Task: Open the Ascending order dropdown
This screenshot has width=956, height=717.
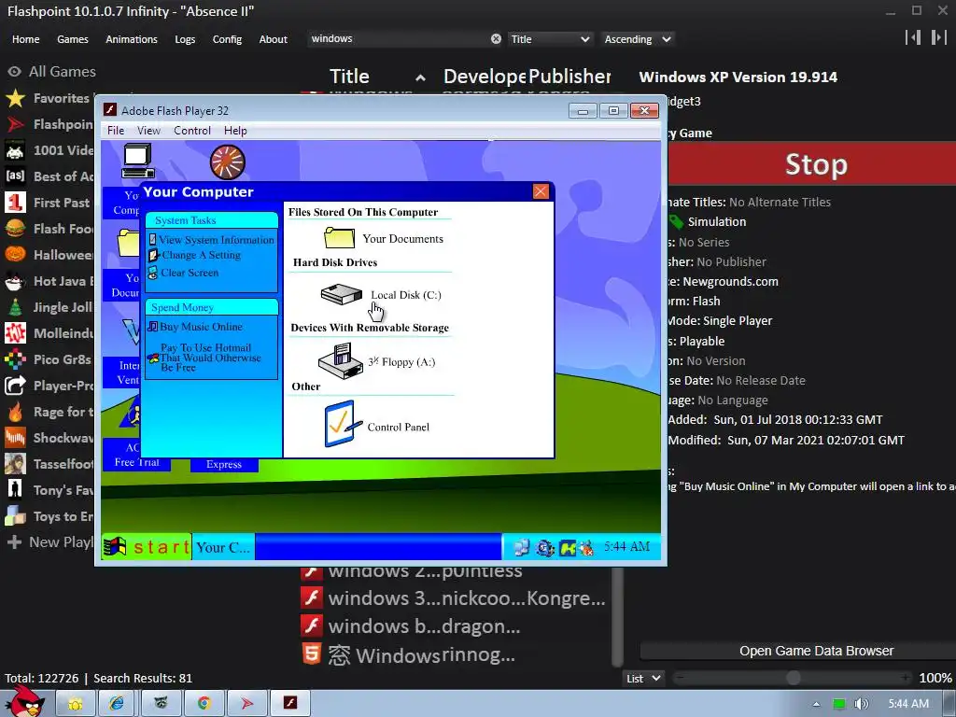Action: pos(638,39)
